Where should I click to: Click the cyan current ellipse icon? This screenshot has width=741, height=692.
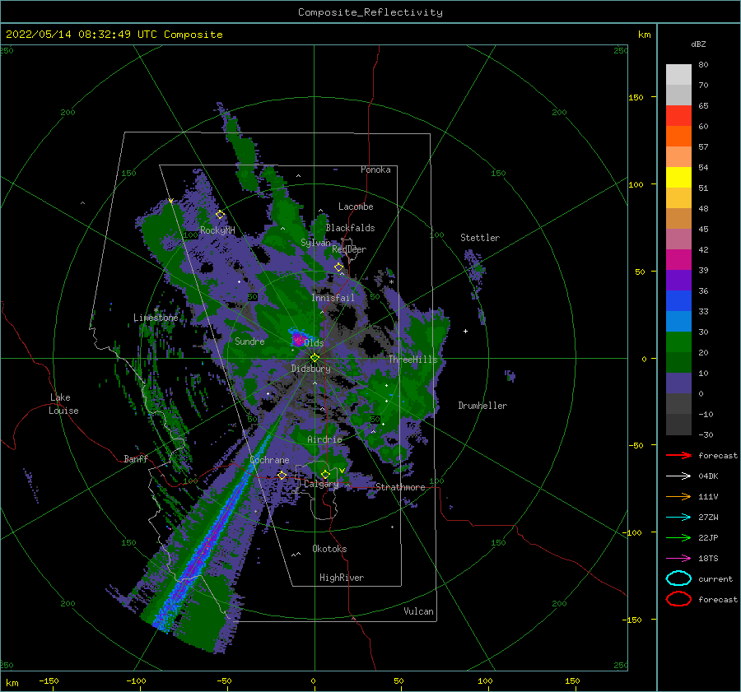[678, 578]
